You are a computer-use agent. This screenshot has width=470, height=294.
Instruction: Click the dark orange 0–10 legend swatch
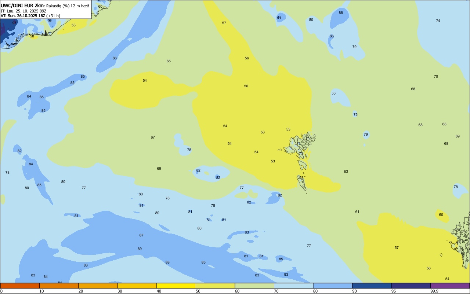click(20, 286)
